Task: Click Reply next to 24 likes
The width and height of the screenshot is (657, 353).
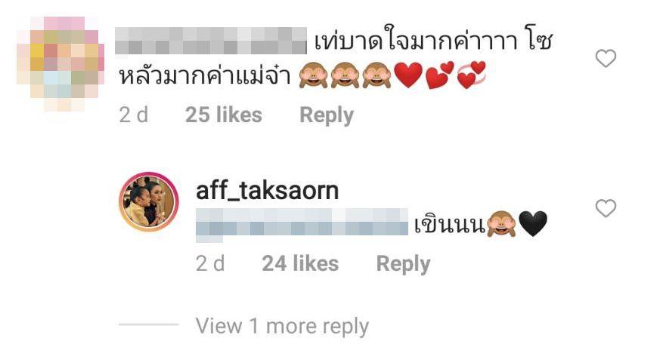Action: pos(403,264)
